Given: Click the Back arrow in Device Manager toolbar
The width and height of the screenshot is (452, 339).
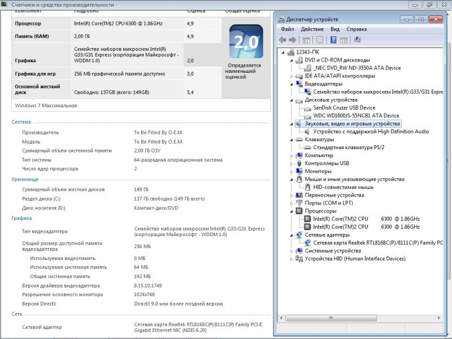Looking at the screenshot, I should coord(282,40).
